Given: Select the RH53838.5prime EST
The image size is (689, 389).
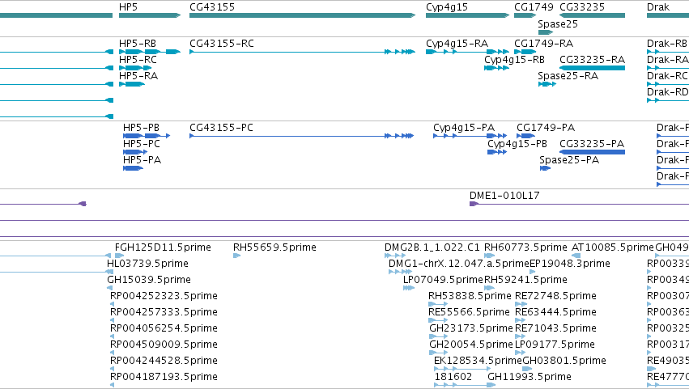Looking at the screenshot, I should [x=438, y=304].
